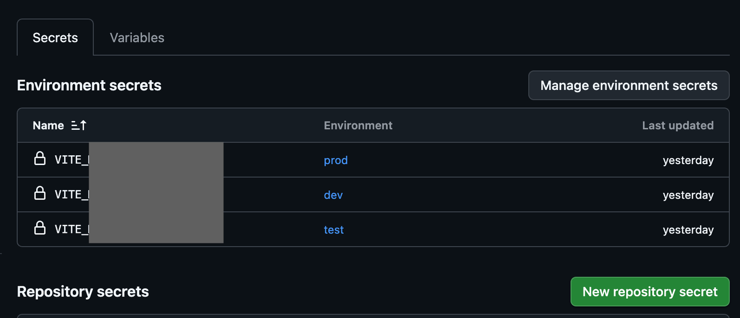Open the test environment link
Image resolution: width=740 pixels, height=318 pixels.
click(x=334, y=229)
